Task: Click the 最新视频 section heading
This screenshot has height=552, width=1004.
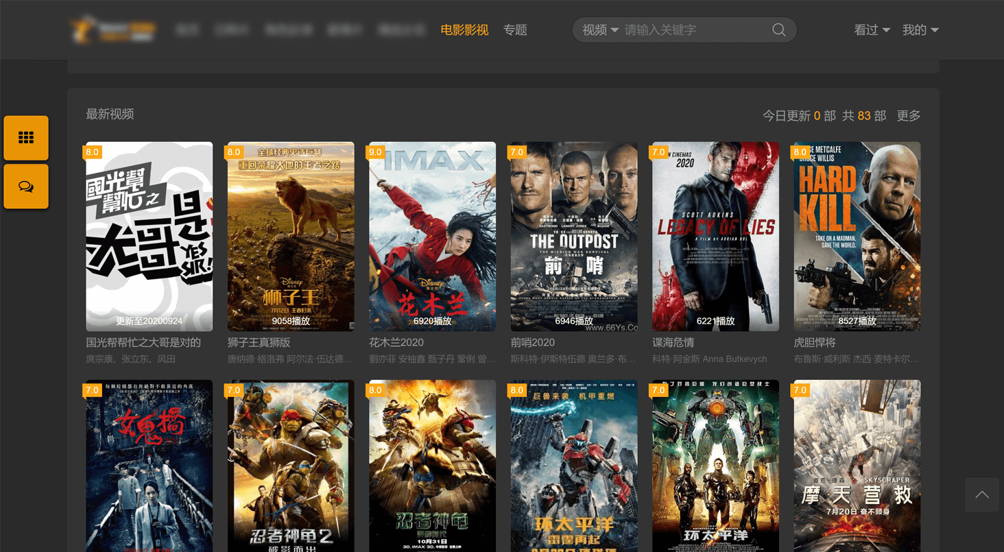Action: (x=110, y=114)
